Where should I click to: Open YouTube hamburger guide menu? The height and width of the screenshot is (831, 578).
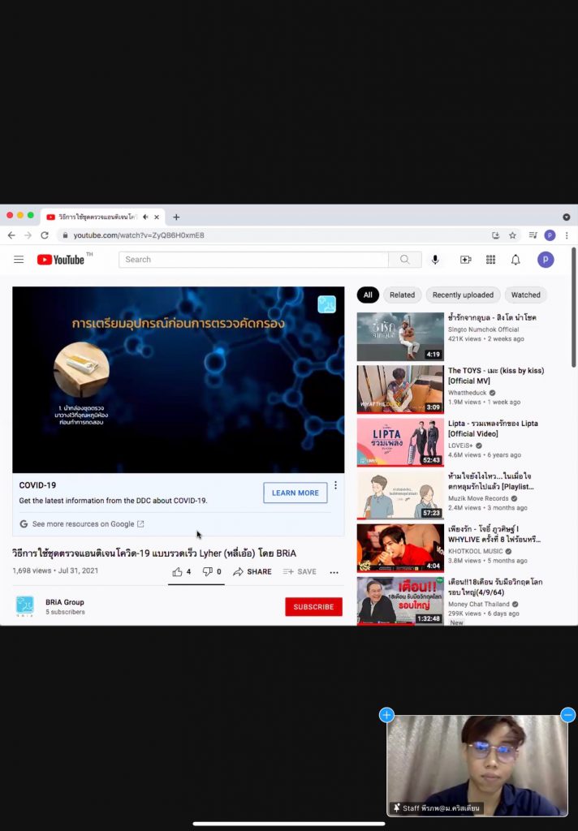click(19, 259)
